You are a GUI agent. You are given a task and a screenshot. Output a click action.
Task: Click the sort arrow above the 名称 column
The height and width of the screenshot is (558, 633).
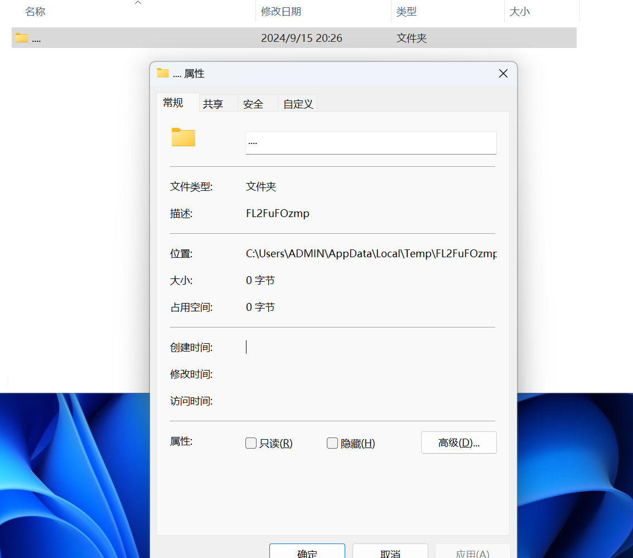(x=138, y=3)
